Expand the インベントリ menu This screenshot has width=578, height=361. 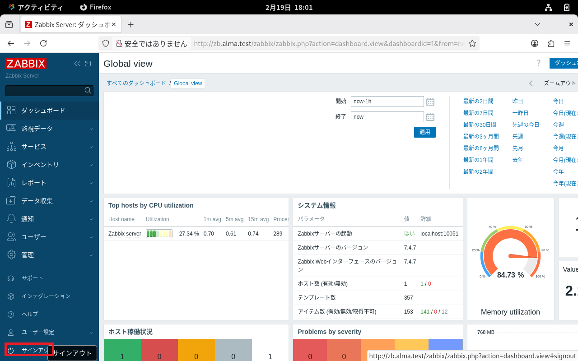[49, 165]
